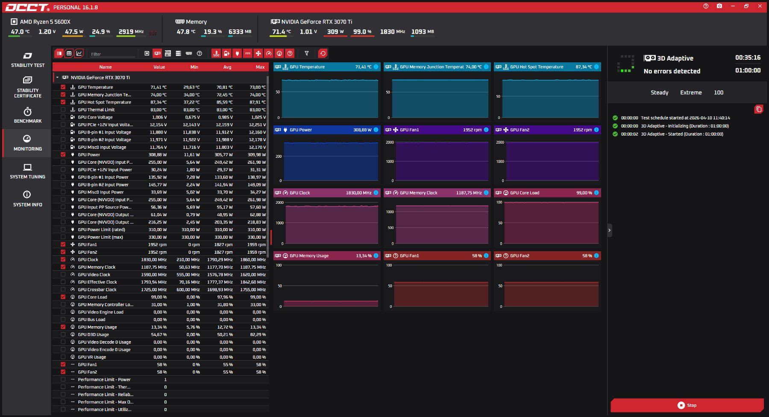The image size is (769, 417).
Task: Sort the sensor table by Value column
Action: [159, 67]
